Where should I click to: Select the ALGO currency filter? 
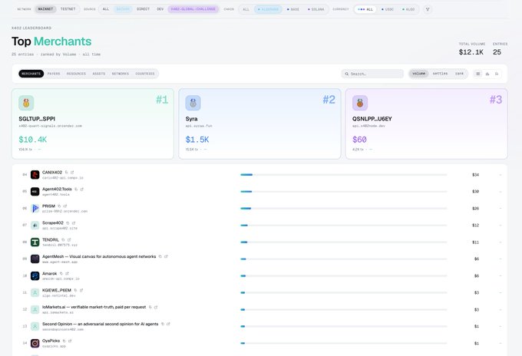tap(408, 9)
